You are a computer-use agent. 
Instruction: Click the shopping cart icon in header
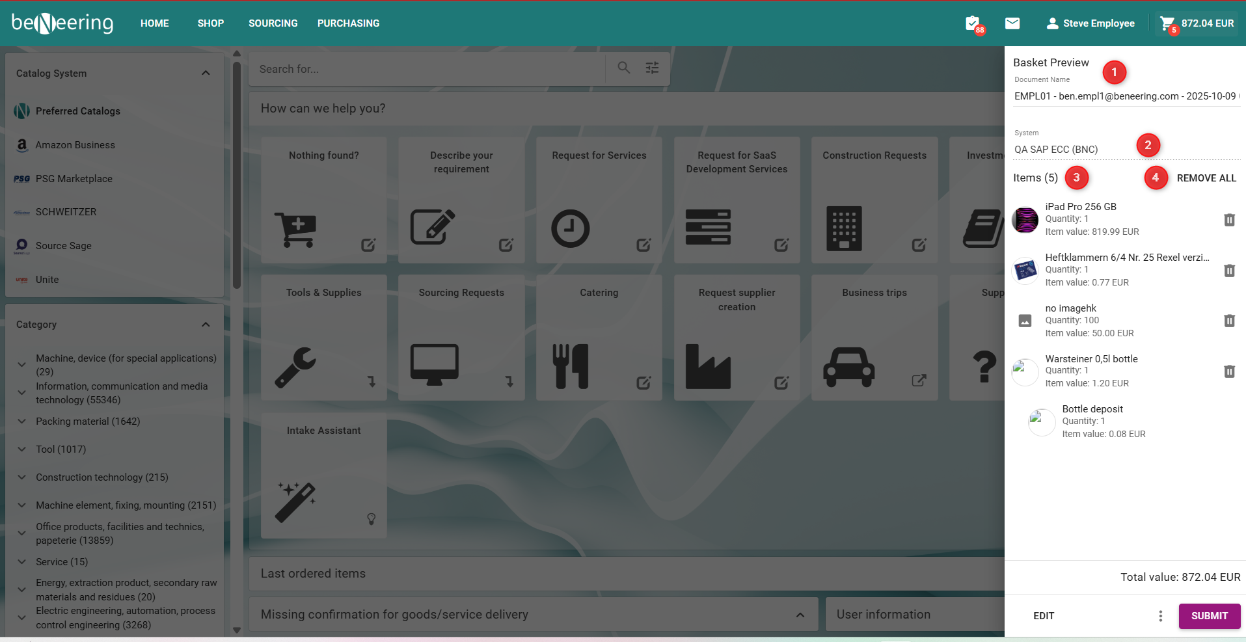click(1168, 24)
